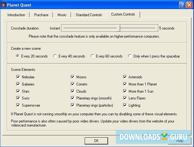The height and width of the screenshot is (147, 194).
Task: Toggle the Galaxies checkbox
Action: pos(18,84)
